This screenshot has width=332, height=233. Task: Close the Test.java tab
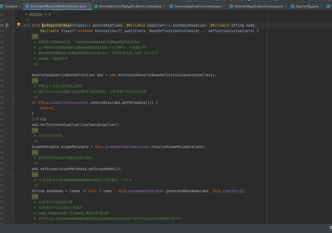click(x=20, y=6)
